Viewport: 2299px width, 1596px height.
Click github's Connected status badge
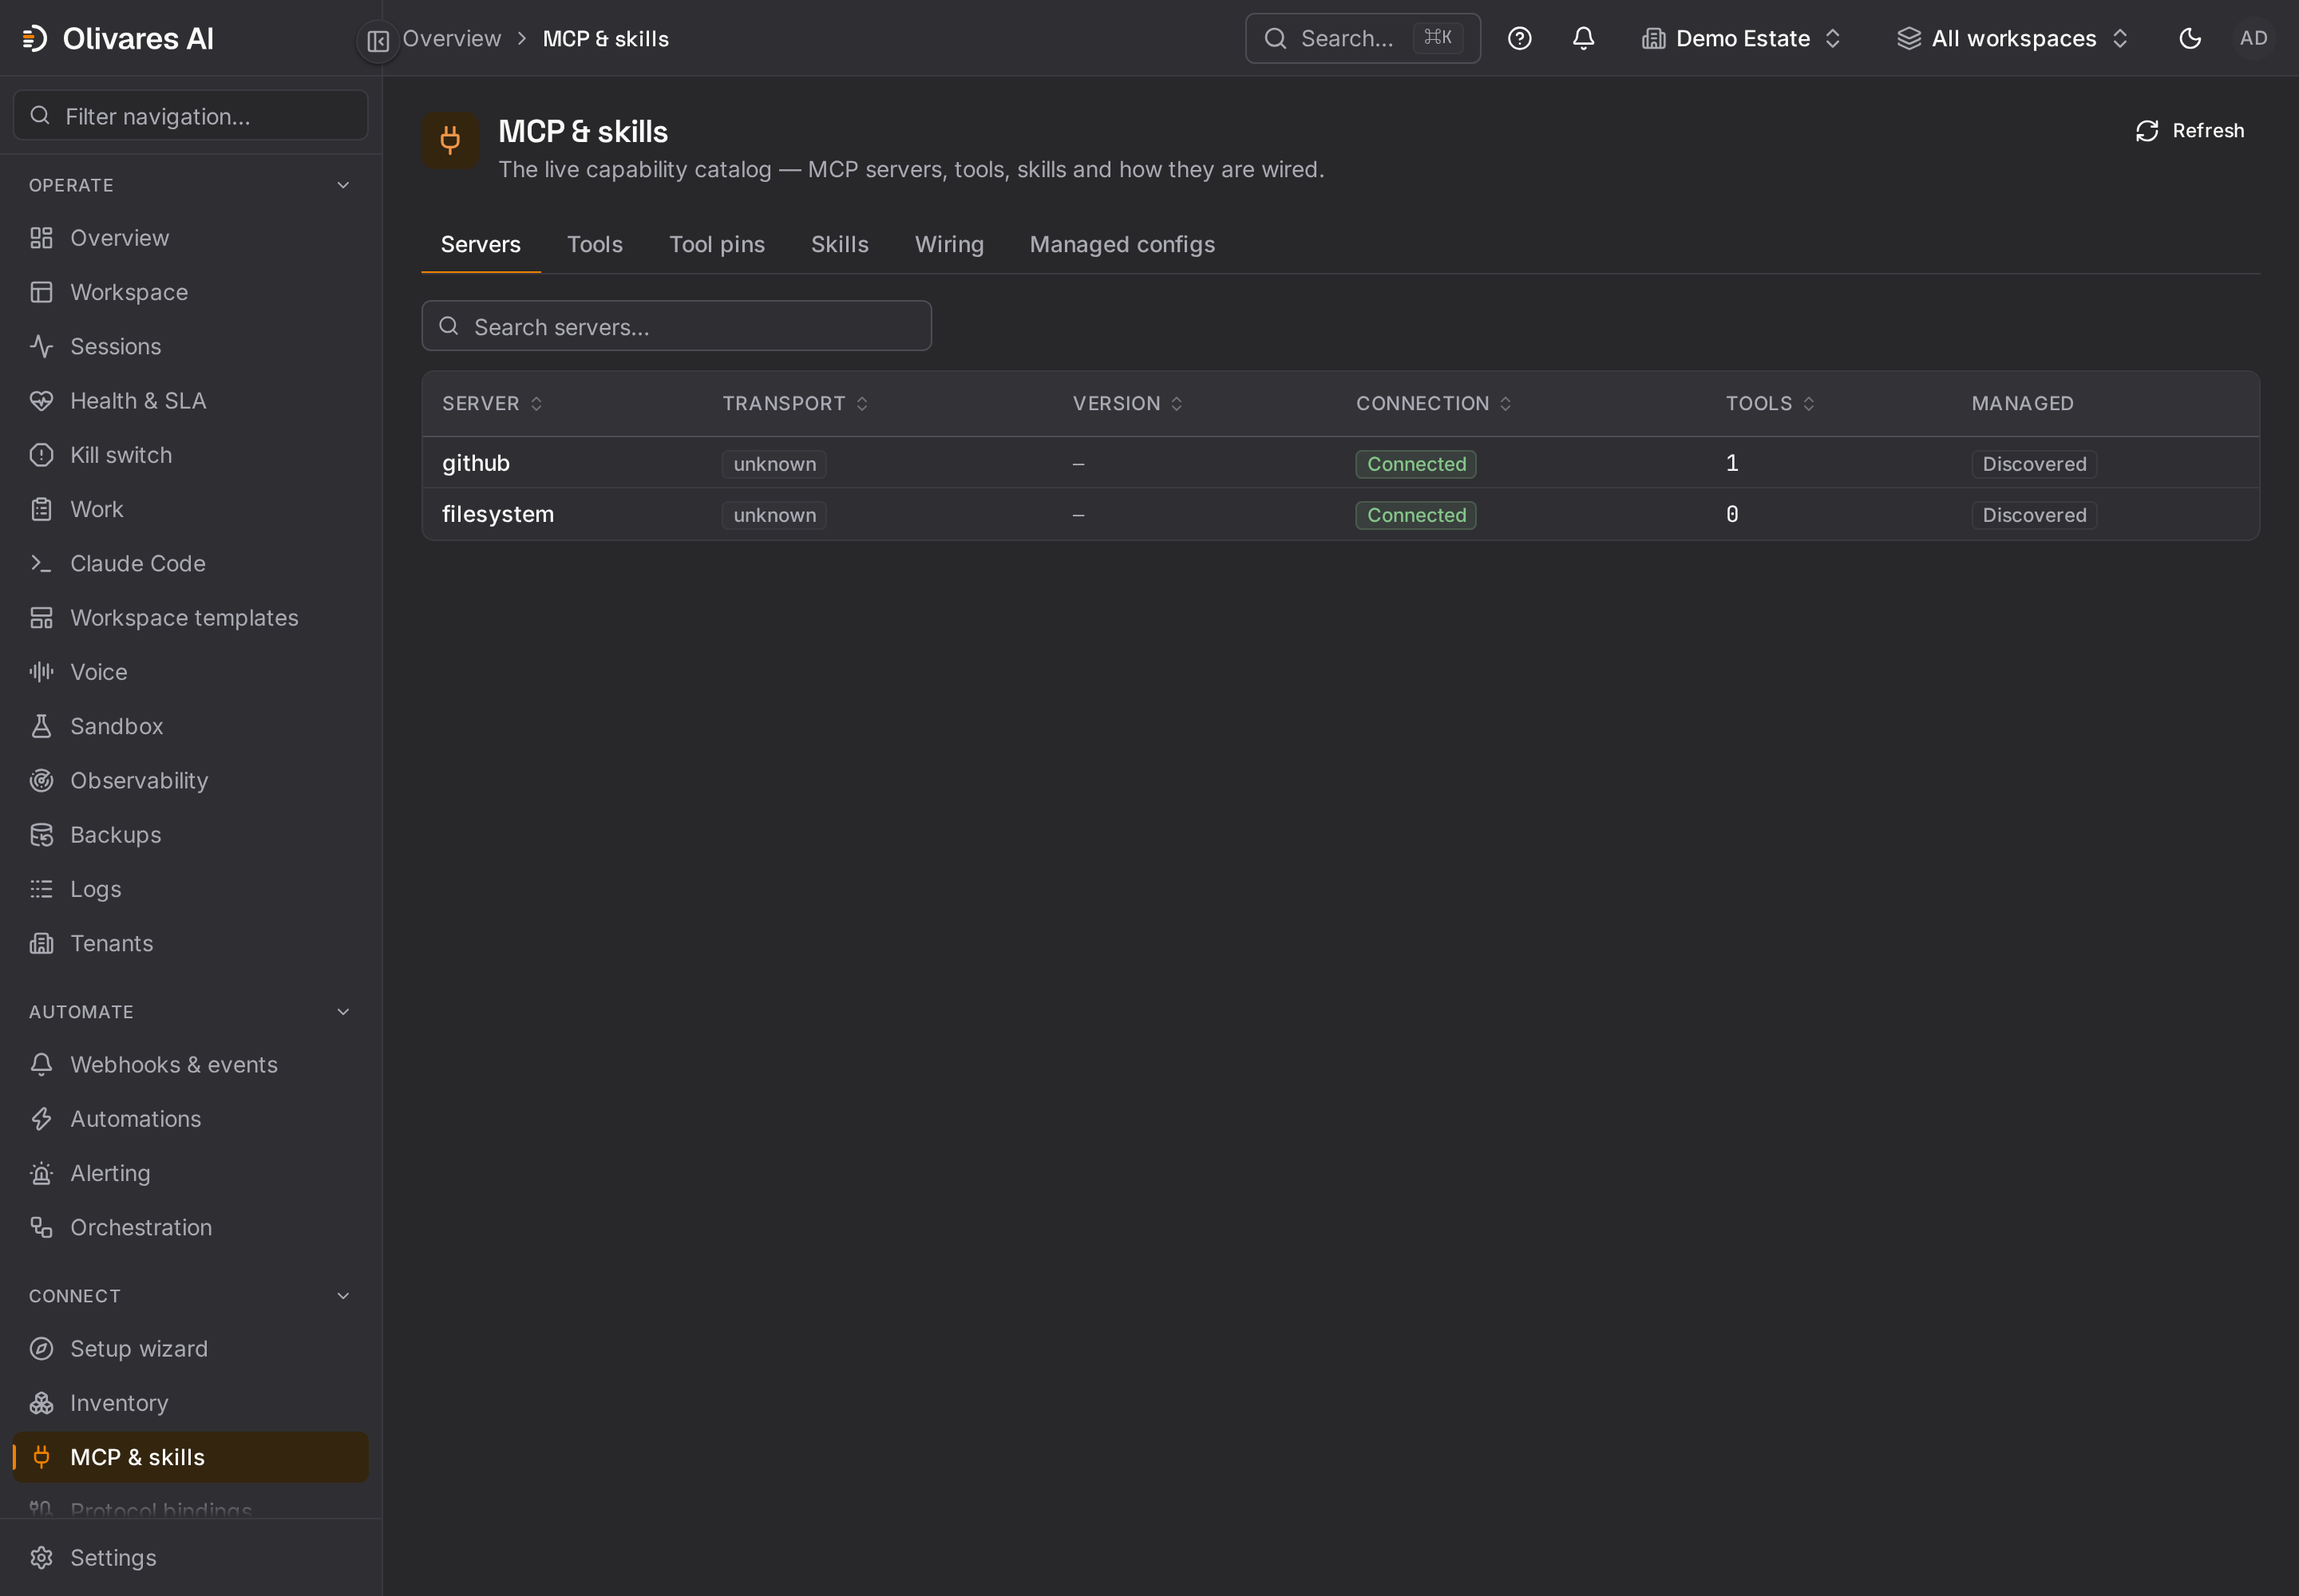[1415, 464]
